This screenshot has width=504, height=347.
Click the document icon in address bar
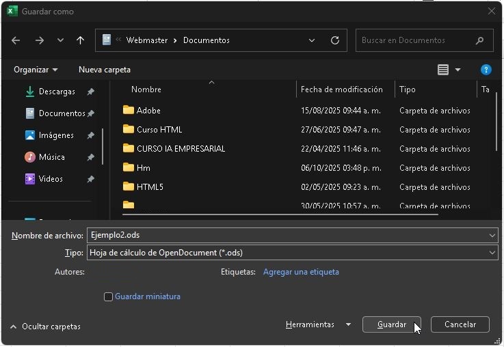pos(107,40)
